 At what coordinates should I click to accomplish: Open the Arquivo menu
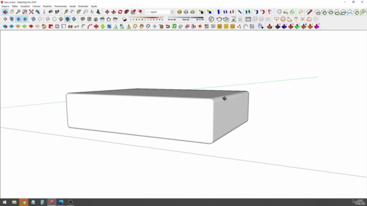5,6
